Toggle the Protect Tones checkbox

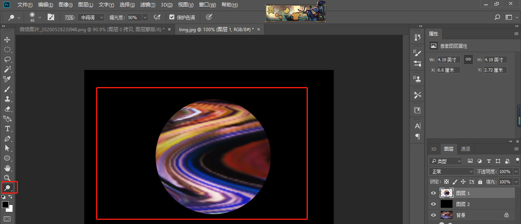point(172,17)
